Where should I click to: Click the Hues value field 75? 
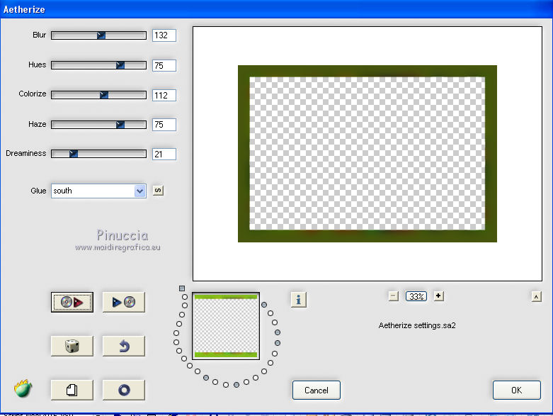click(x=164, y=65)
